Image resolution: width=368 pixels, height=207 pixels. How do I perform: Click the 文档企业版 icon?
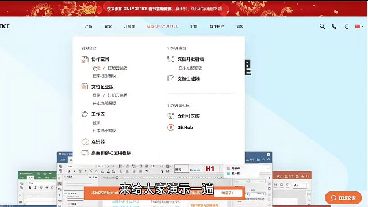[85, 86]
